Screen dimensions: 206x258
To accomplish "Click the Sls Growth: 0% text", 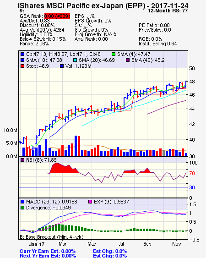I will [91, 30].
